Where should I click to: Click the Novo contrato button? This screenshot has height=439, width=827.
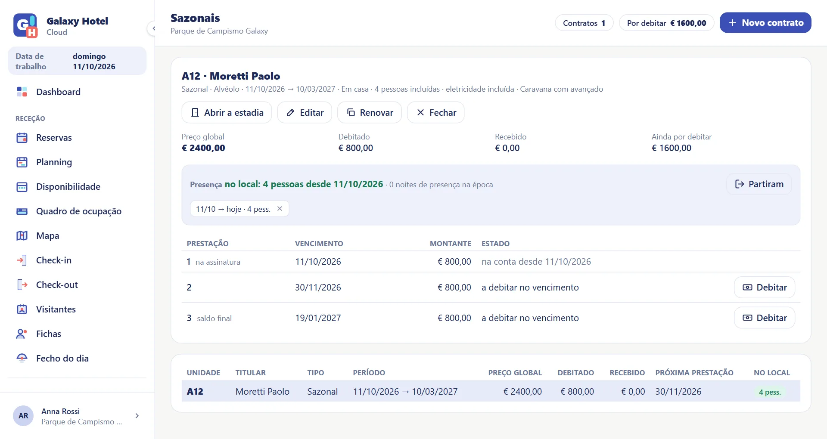(x=765, y=23)
